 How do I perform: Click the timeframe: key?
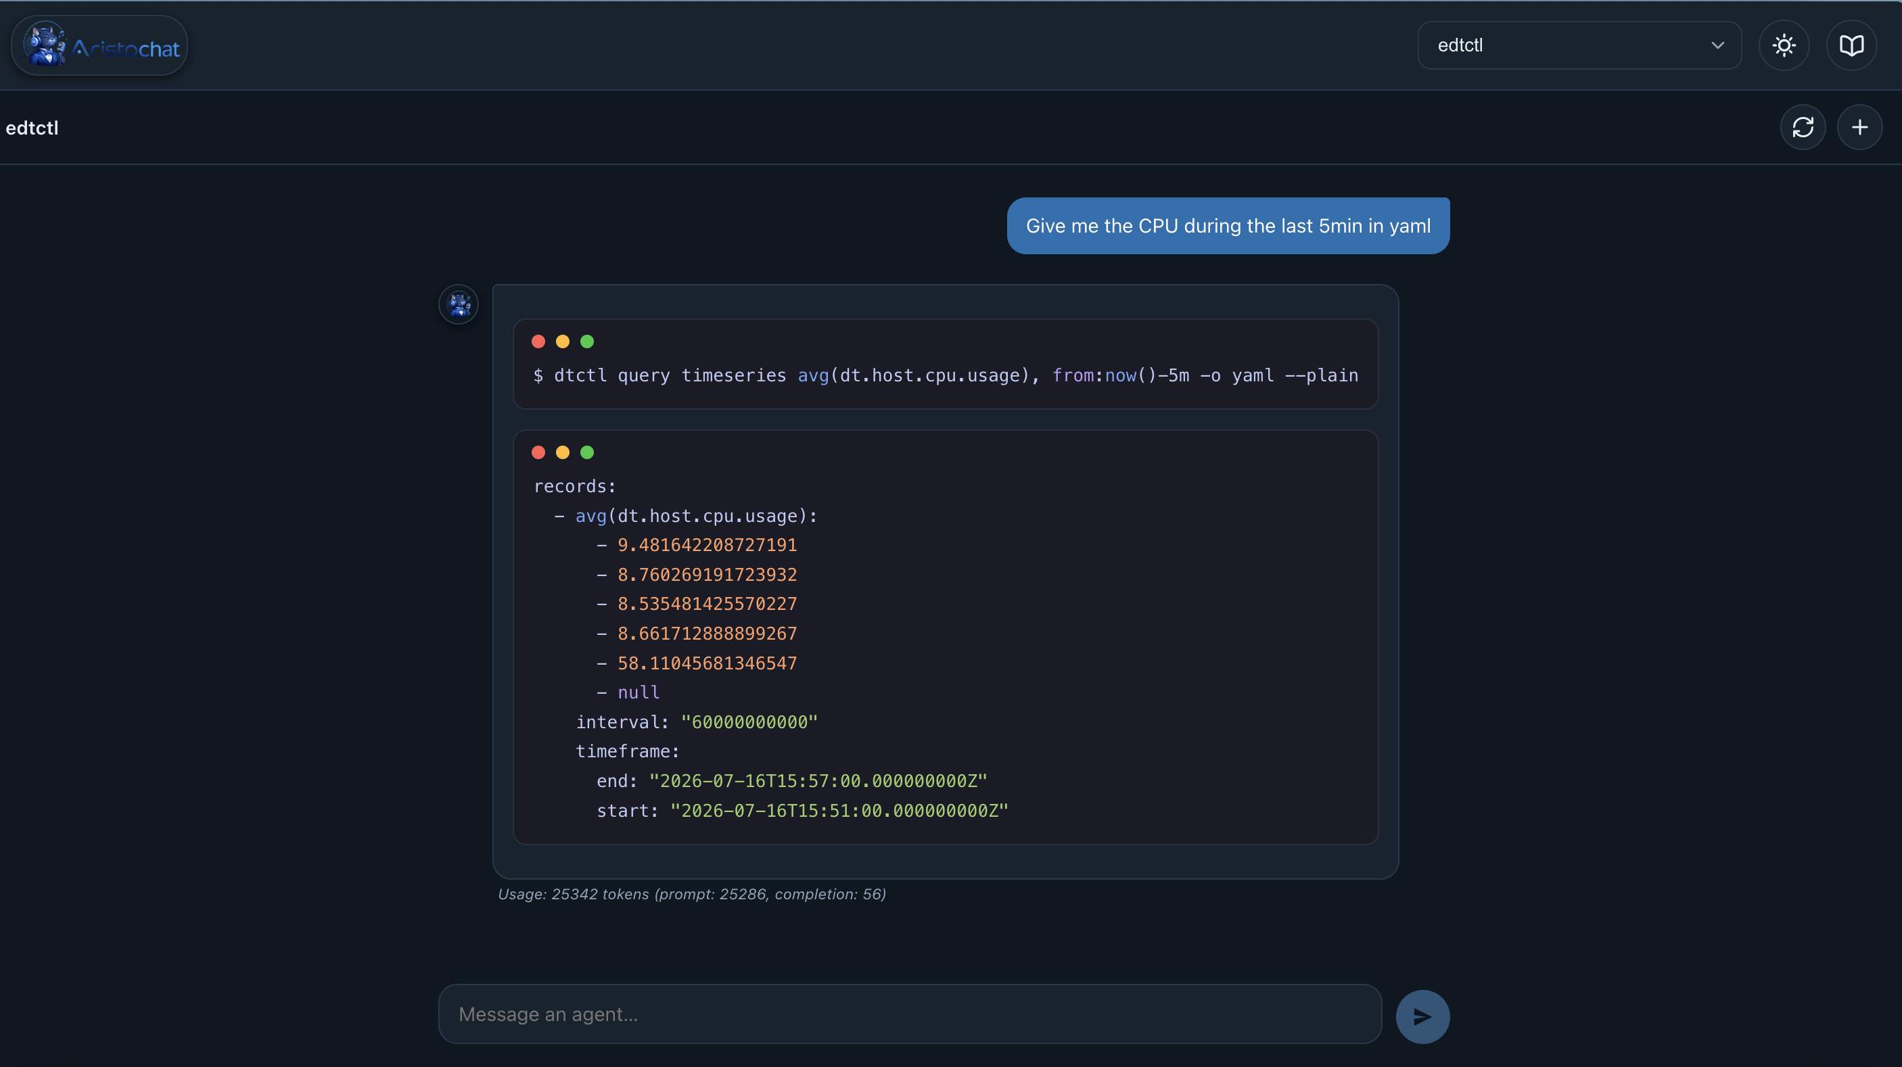click(x=628, y=752)
